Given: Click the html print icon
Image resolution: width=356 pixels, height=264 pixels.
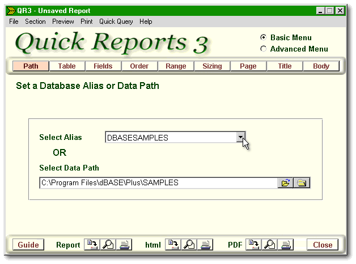Looking at the screenshot, I should coord(205,245).
